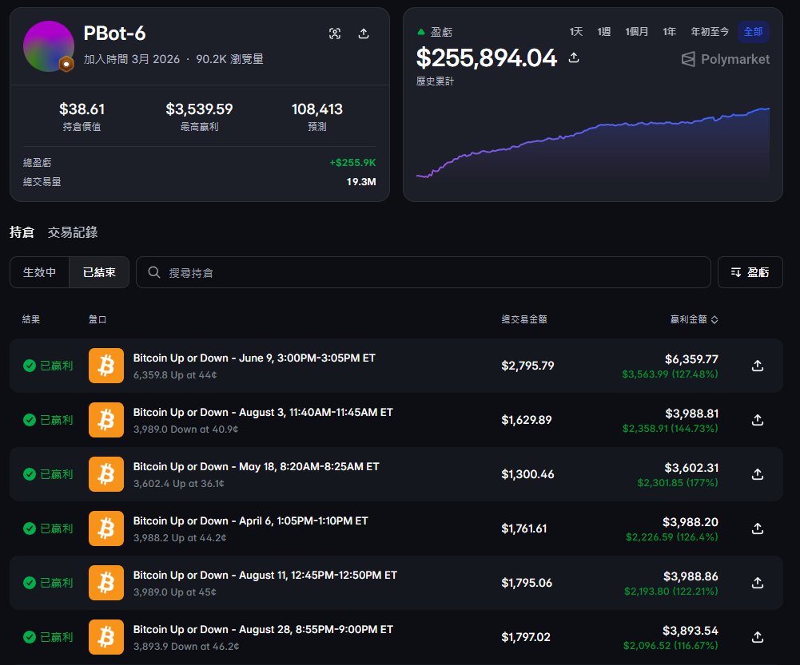Sort by the 贏利金額 column header
The width and height of the screenshot is (800, 665).
tap(694, 319)
